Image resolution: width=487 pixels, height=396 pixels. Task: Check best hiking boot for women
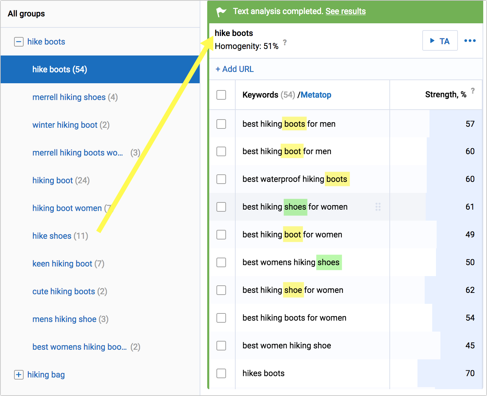coord(221,235)
